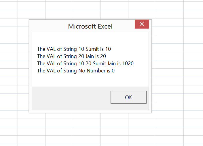Select the line 'The VAL of String 20 Jain is 20'

point(72,56)
